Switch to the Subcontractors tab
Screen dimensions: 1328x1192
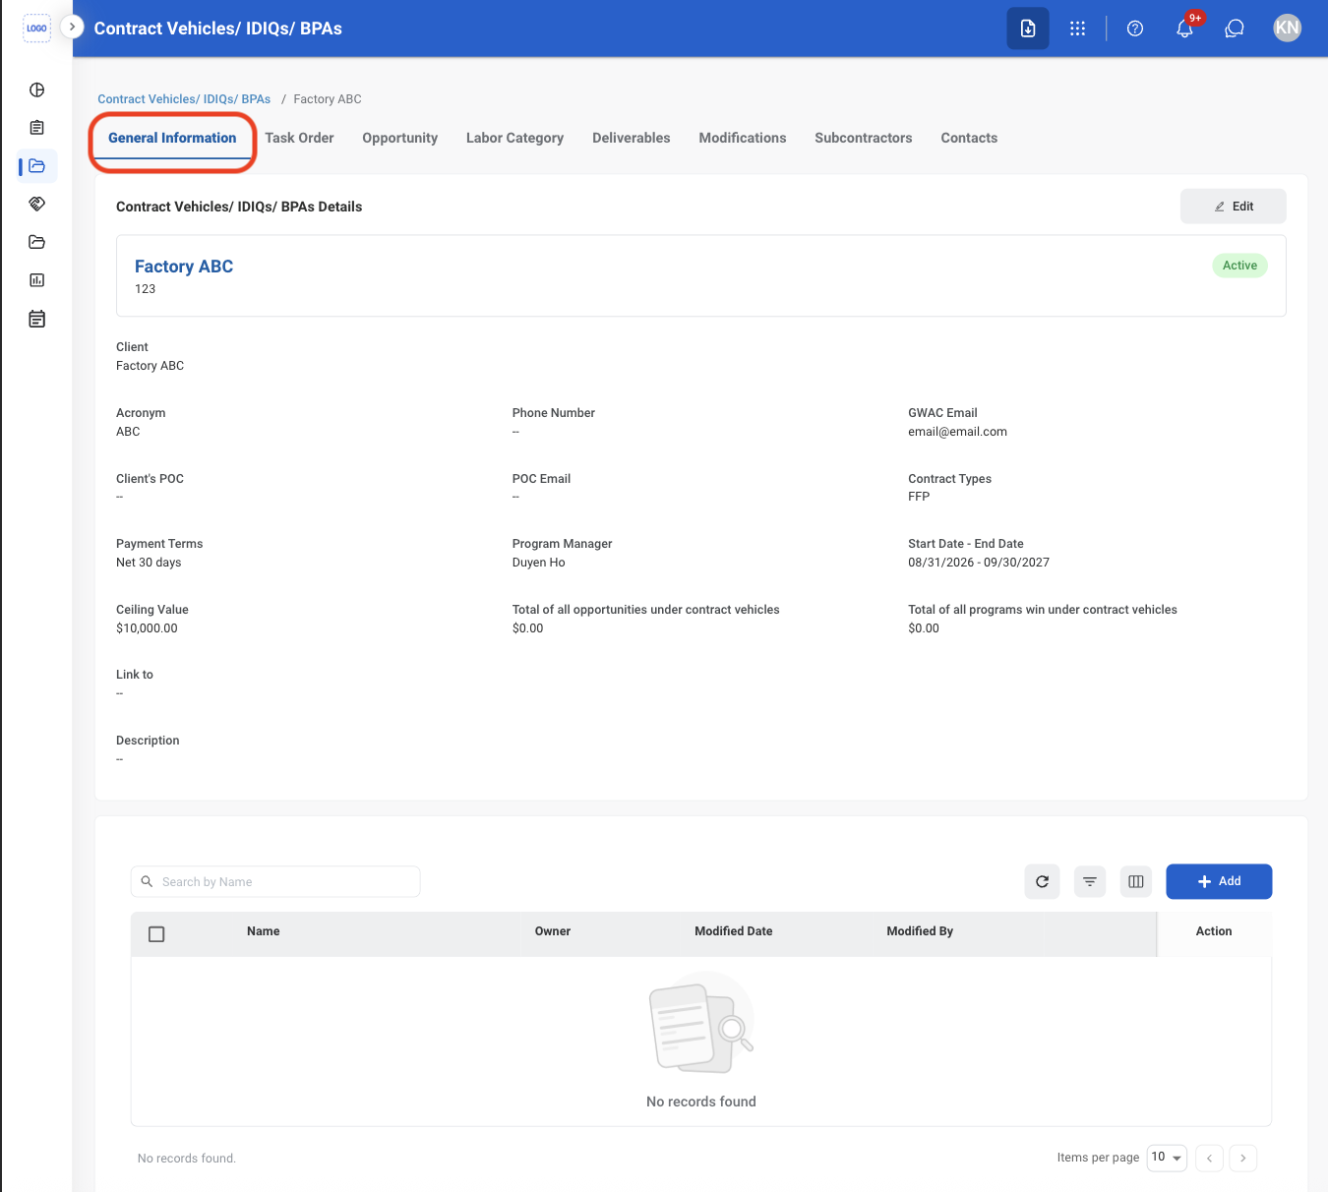coord(863,138)
